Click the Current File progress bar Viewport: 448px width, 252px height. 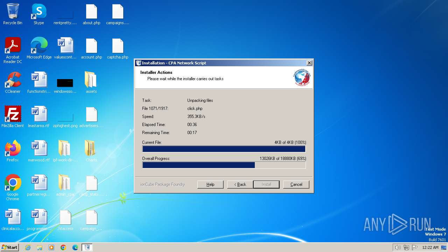[224, 149]
